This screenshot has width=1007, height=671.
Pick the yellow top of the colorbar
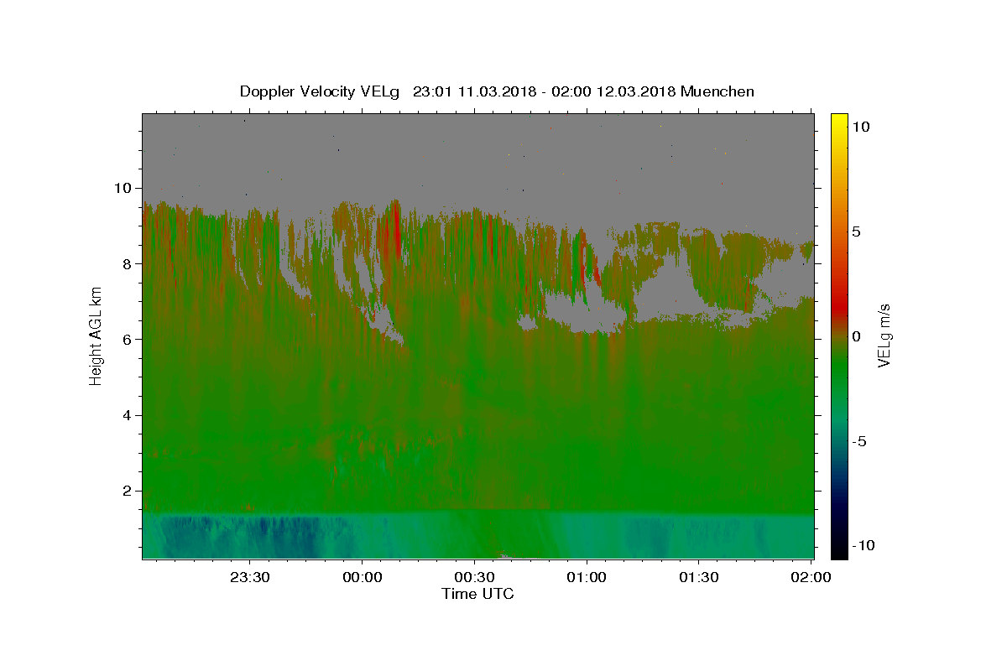[x=839, y=119]
